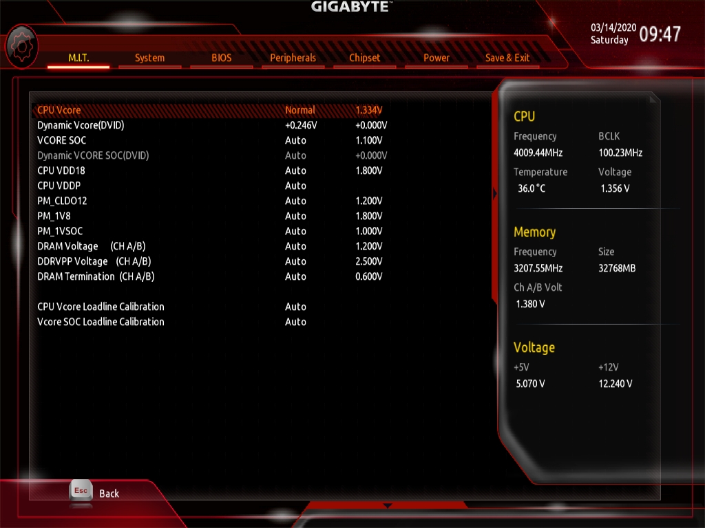Edit Dynamic Vcore +0.246V value
Viewport: 705px width, 528px height.
pyautogui.click(x=301, y=125)
